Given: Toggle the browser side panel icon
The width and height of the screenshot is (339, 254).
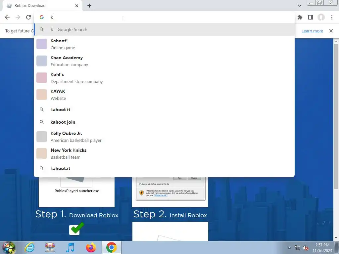Looking at the screenshot, I should pos(311,17).
